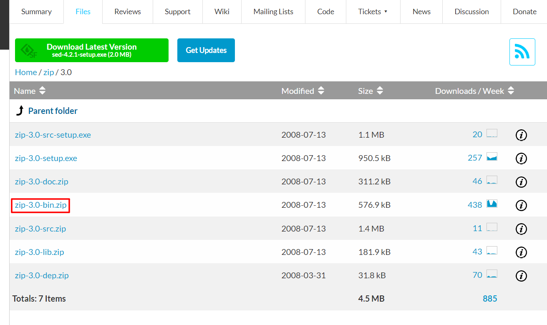
Task: View info for zip-3.0-lib.zip
Action: [x=521, y=252]
